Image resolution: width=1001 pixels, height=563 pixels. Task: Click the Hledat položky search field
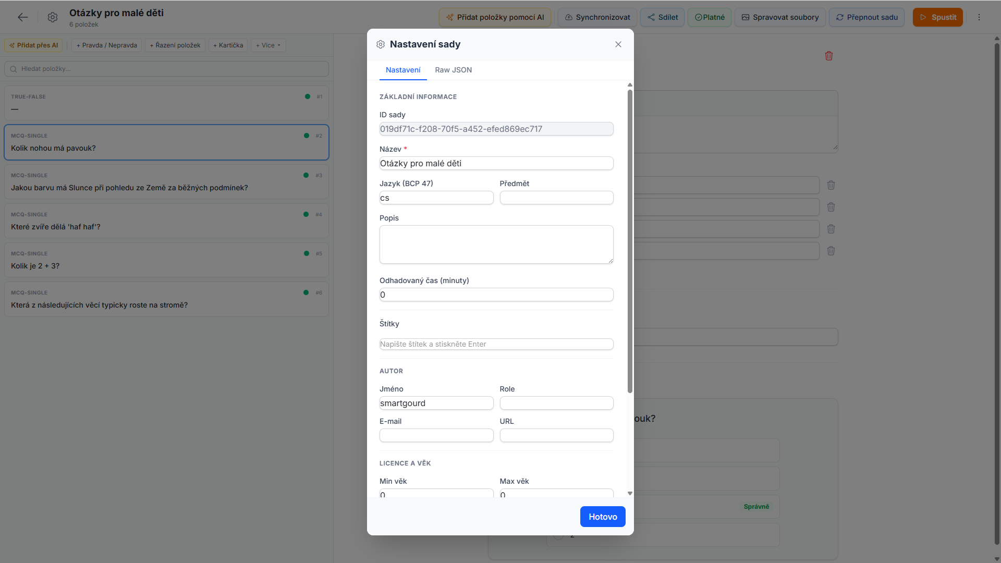coord(166,69)
